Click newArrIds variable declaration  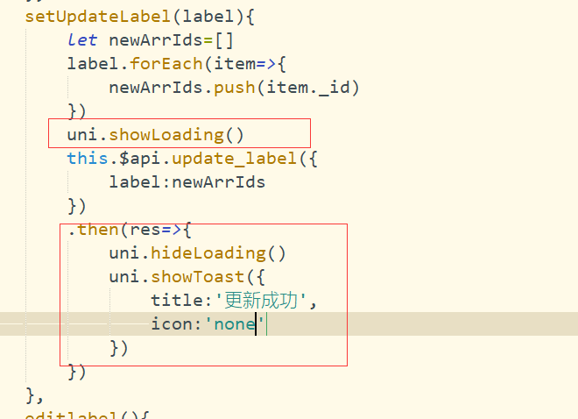tap(156, 39)
